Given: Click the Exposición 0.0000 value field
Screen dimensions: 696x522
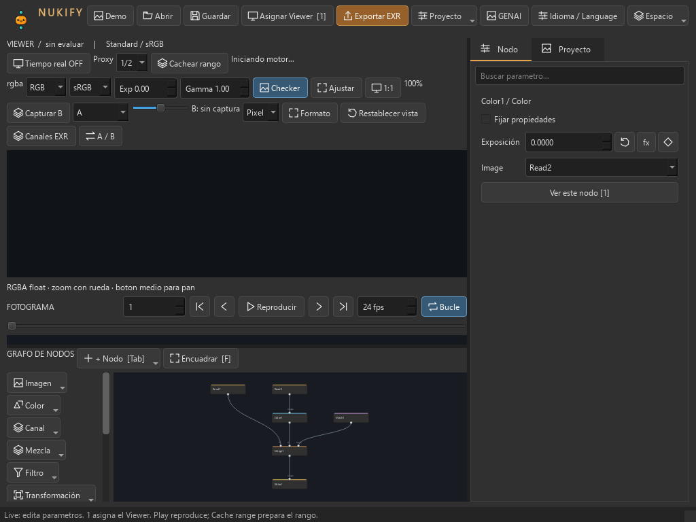Looking at the screenshot, I should coord(569,143).
